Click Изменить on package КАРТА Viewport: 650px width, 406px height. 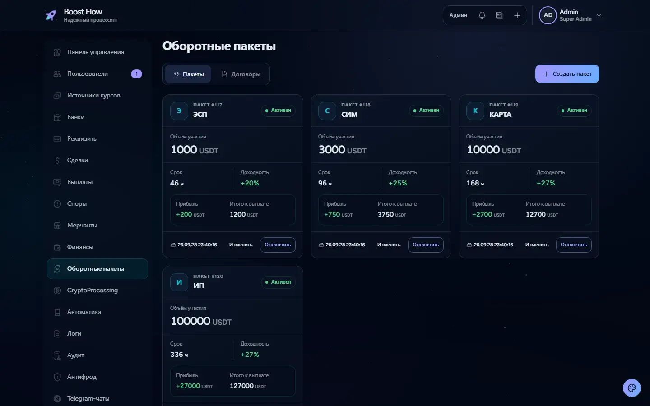[537, 245]
